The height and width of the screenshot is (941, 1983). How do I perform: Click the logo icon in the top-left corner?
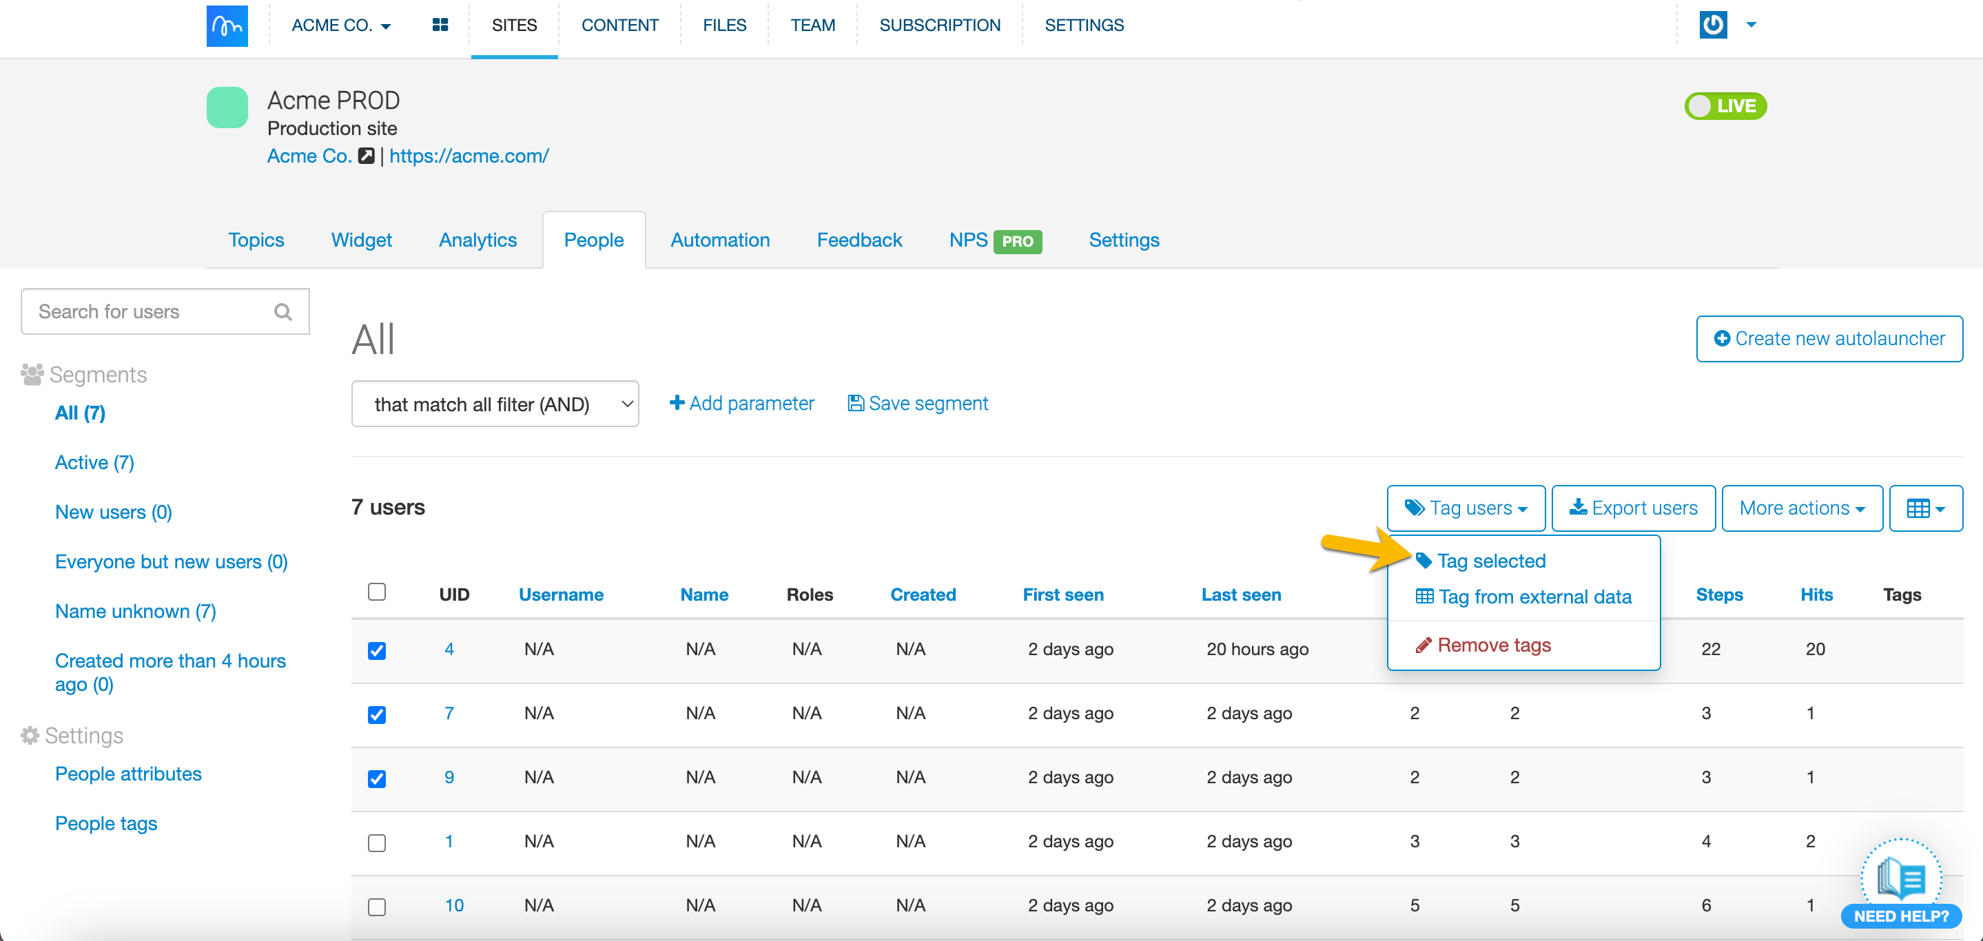227,25
